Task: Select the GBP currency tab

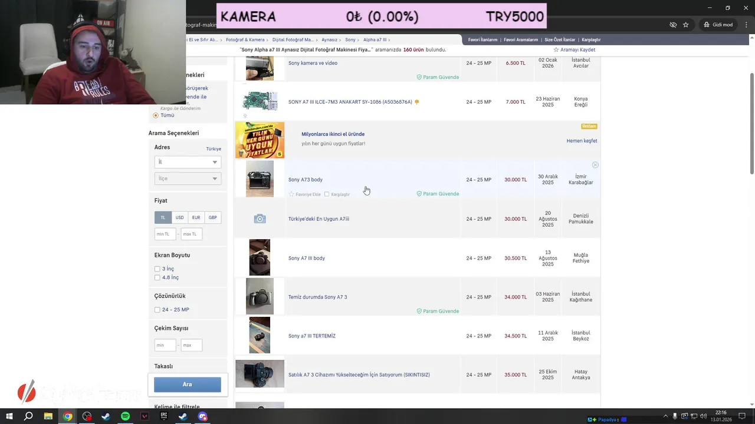Action: point(212,217)
